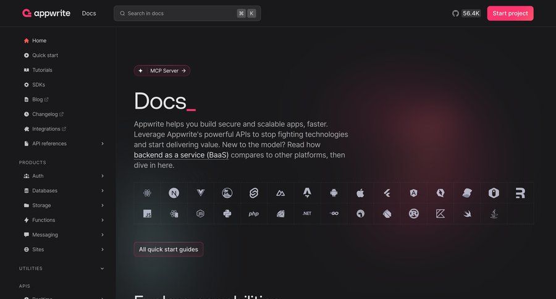Expand the Storage section chevron
The height and width of the screenshot is (299, 556).
click(x=103, y=205)
